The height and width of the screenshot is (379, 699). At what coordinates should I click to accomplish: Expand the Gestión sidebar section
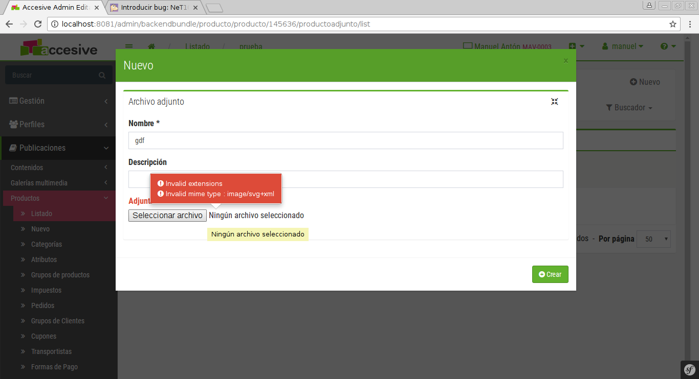[59, 101]
